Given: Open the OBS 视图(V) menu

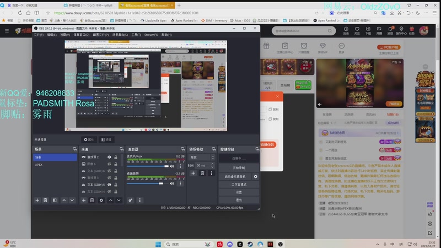Looking at the screenshot, I should (x=65, y=35).
